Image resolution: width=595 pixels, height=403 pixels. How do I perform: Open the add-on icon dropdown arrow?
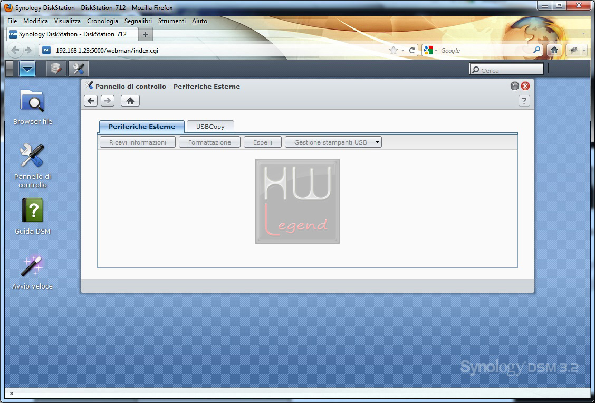coord(584,50)
